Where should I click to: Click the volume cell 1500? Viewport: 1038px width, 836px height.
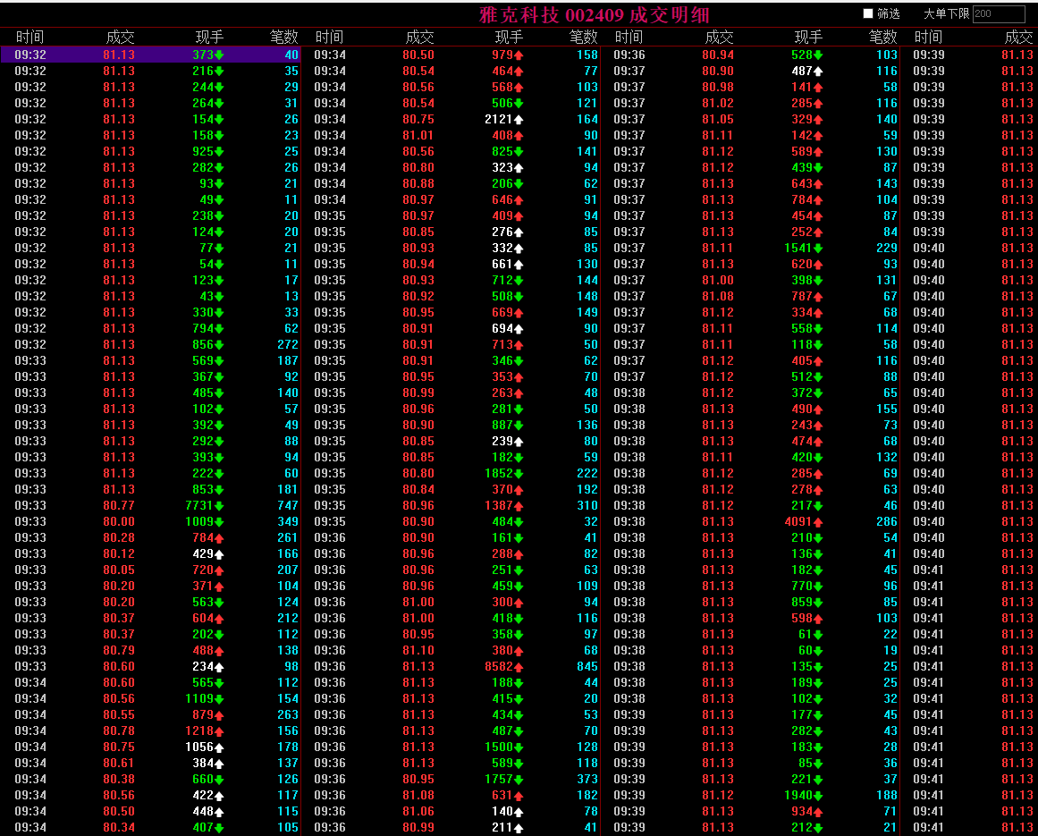point(503,747)
